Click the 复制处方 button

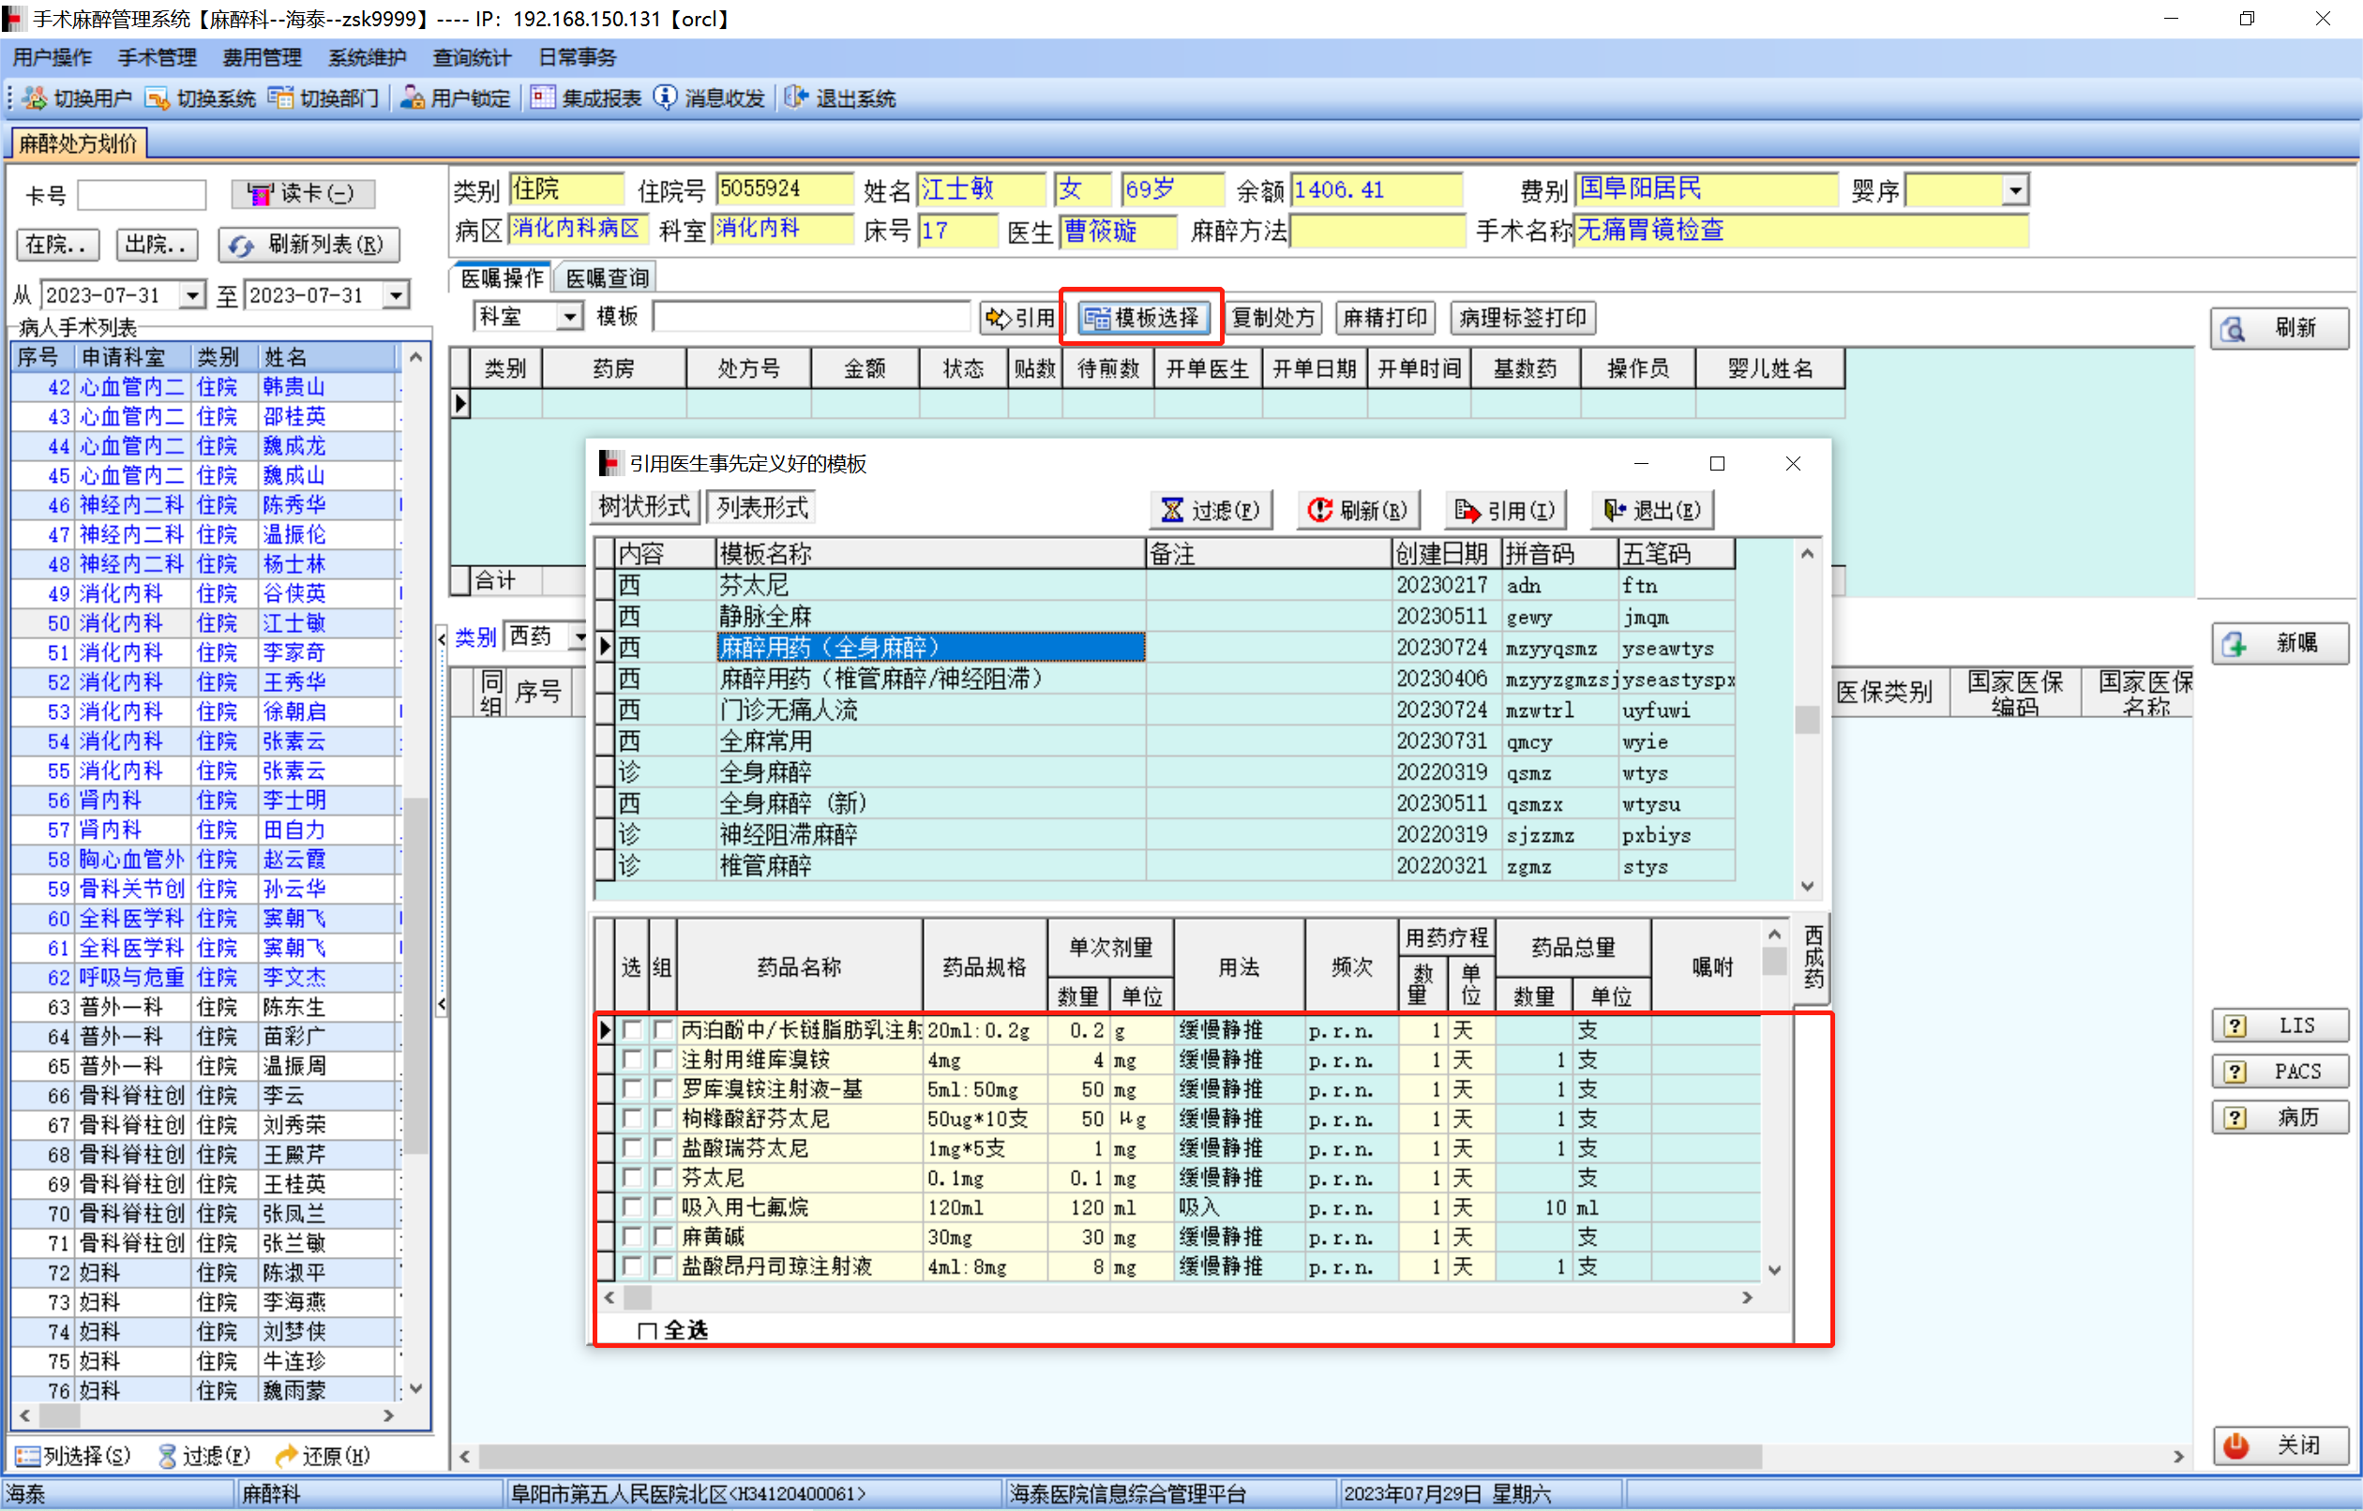click(x=1272, y=318)
